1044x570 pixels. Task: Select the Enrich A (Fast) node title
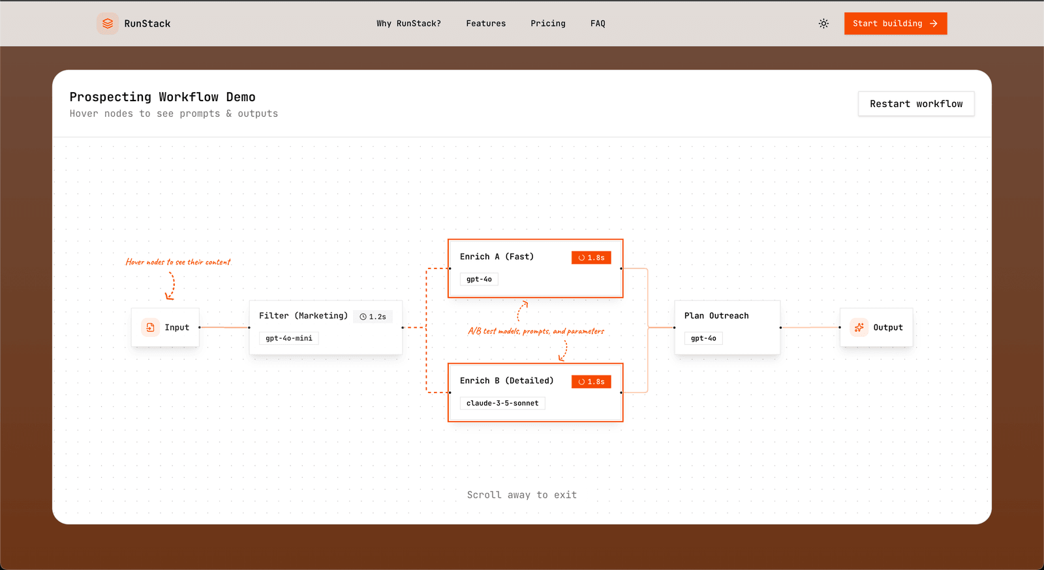point(497,257)
